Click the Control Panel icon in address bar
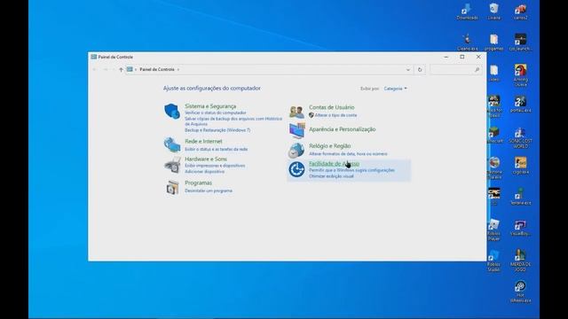The height and width of the screenshot is (319, 568). (x=130, y=69)
